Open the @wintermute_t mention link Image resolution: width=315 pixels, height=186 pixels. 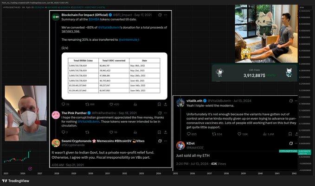129,40
